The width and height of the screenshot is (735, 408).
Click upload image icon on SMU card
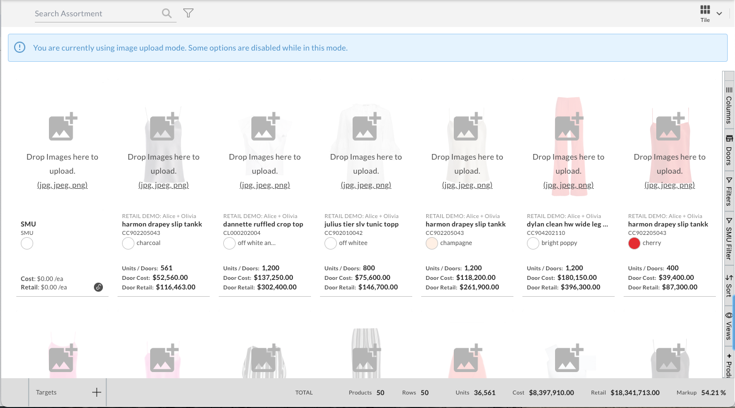[62, 126]
